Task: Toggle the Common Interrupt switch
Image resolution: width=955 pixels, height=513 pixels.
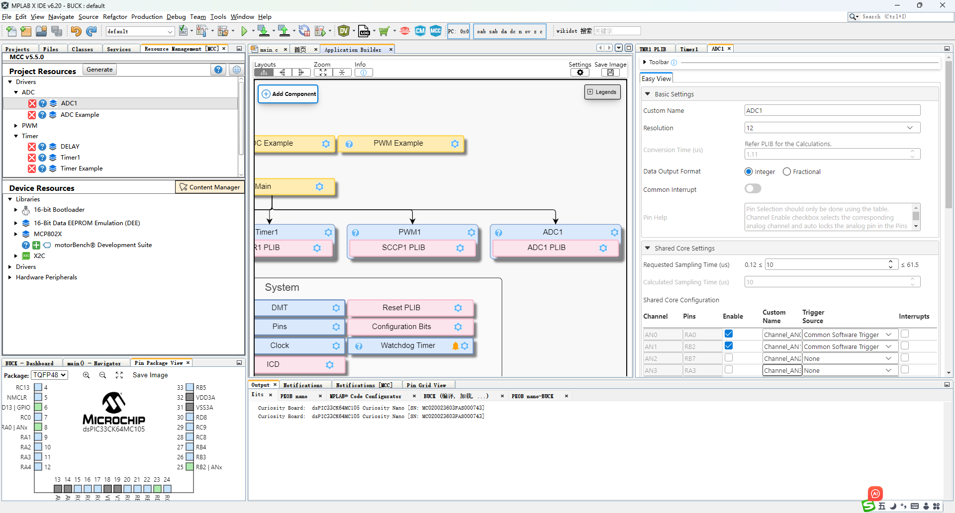Action: pos(753,189)
